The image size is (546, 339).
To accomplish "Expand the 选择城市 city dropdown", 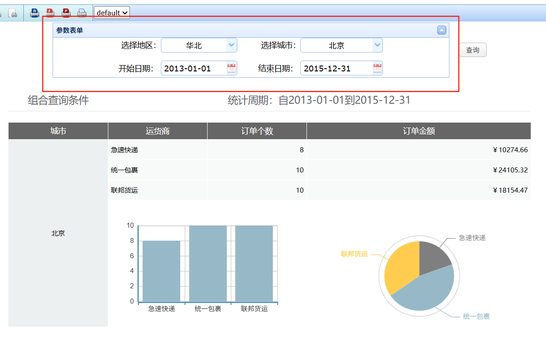I will point(377,45).
